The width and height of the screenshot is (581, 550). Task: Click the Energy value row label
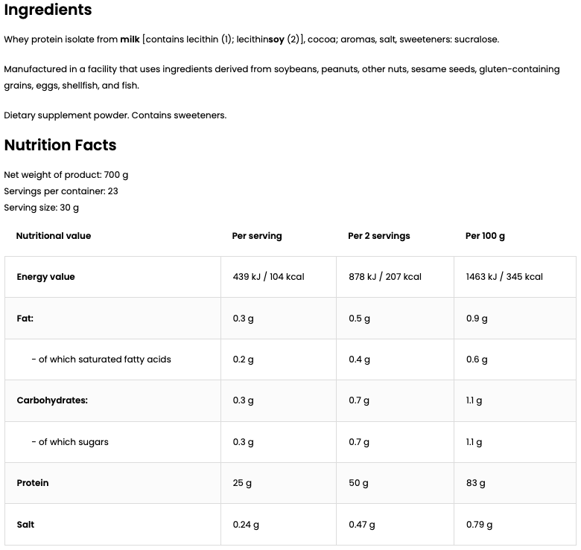pyautogui.click(x=46, y=277)
